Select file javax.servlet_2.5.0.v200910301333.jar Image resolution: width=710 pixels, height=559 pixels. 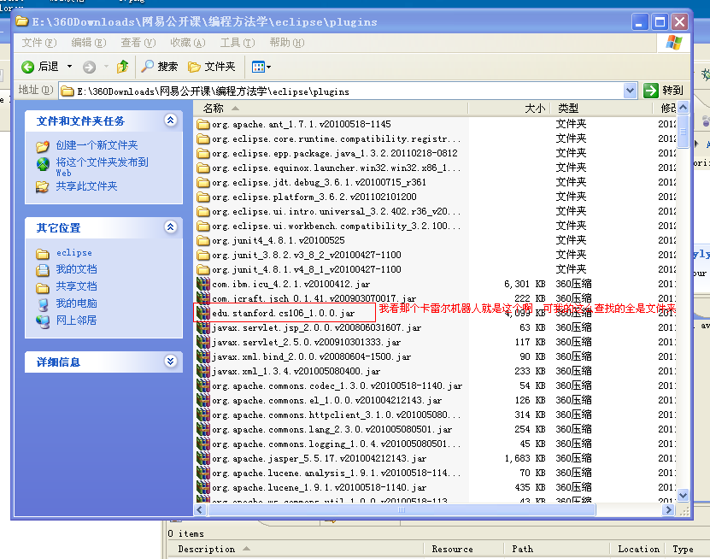307,342
